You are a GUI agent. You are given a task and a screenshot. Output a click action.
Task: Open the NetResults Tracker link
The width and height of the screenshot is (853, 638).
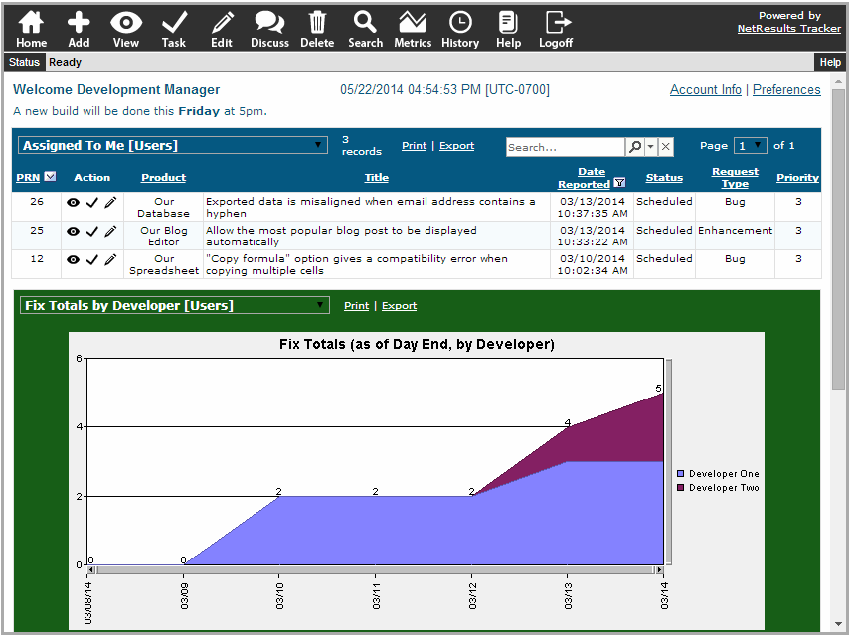point(788,29)
